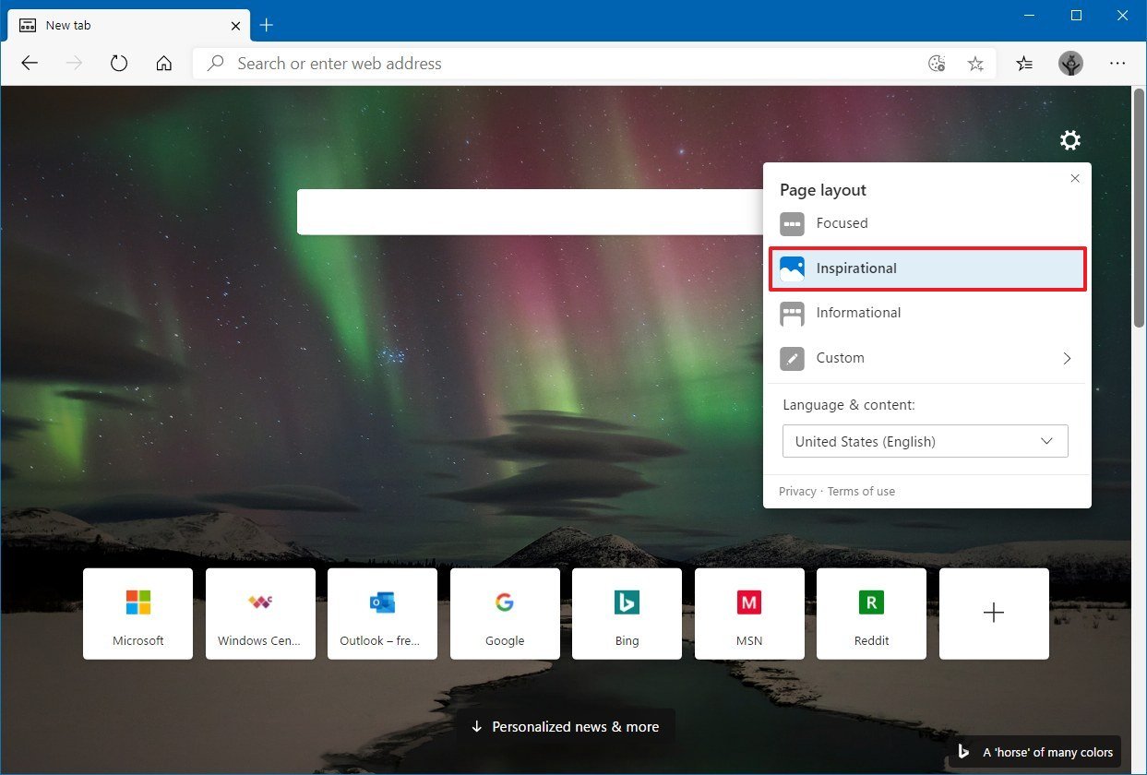
Task: Open the Custom layout submenu
Action: coord(927,358)
